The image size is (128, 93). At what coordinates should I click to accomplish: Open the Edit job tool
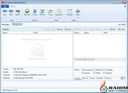(11, 13)
